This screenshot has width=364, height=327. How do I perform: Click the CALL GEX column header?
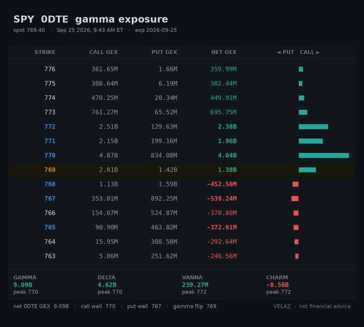[103, 52]
